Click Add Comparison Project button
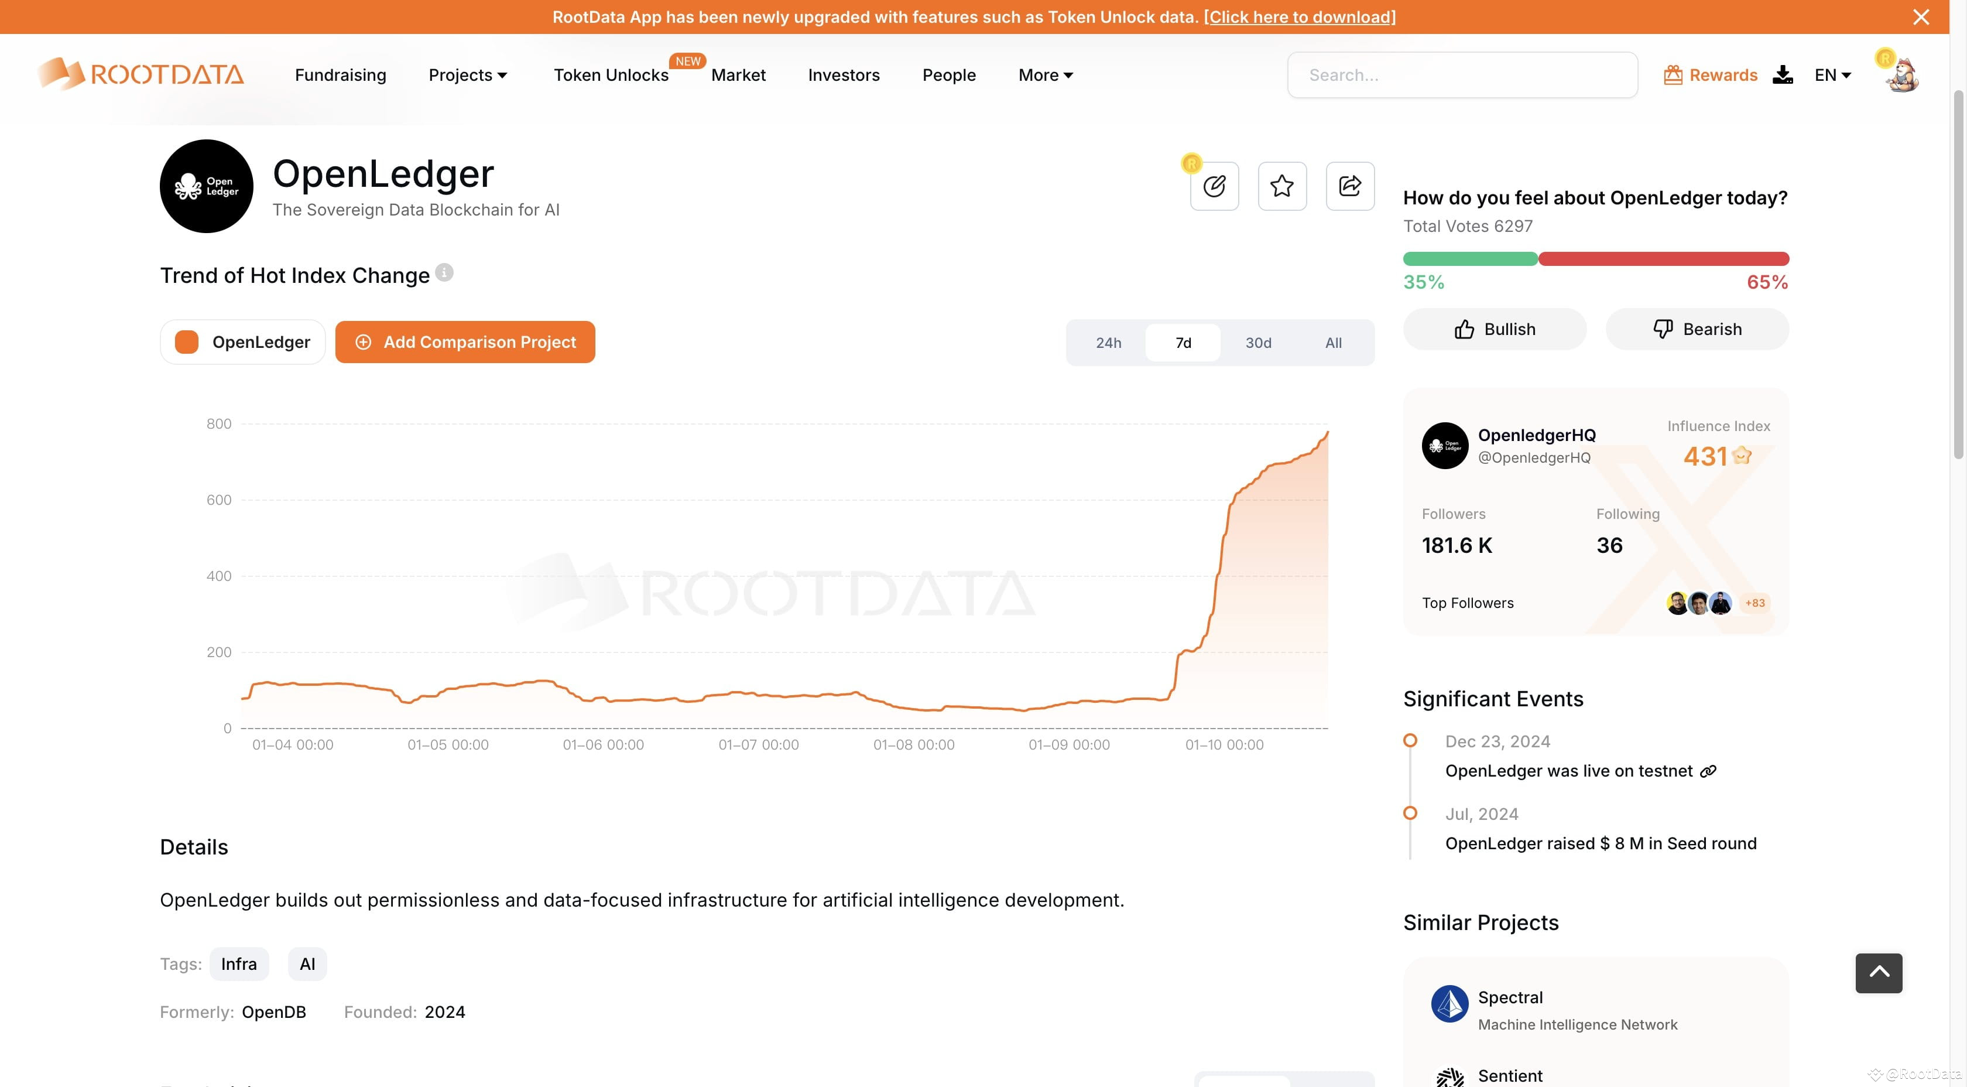This screenshot has height=1087, width=1967. tap(465, 341)
